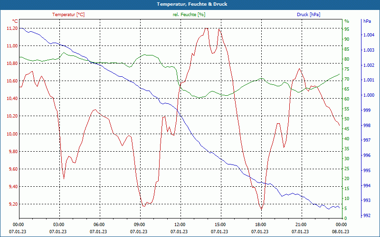
Task: Click the 11,00 temperature axis value
Action: coord(13,46)
